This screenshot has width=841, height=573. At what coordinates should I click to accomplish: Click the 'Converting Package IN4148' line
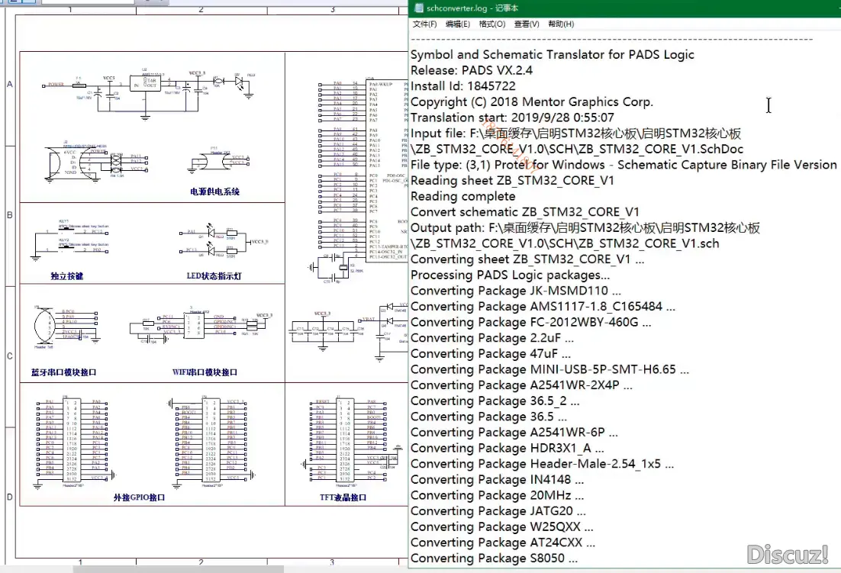click(x=498, y=480)
